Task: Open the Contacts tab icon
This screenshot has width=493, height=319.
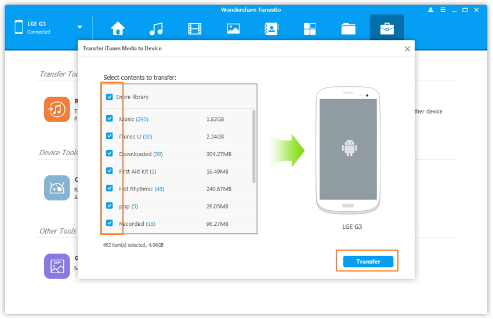Action: pos(271,28)
